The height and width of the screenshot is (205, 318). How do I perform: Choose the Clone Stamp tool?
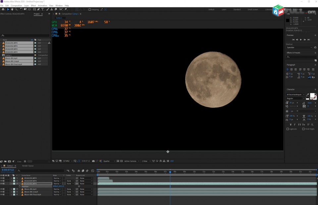click(52, 9)
